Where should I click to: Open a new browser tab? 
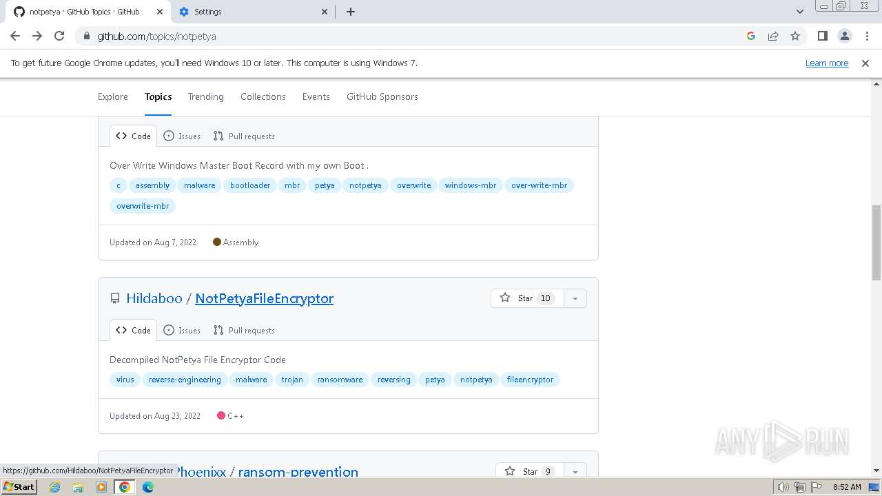pyautogui.click(x=351, y=12)
